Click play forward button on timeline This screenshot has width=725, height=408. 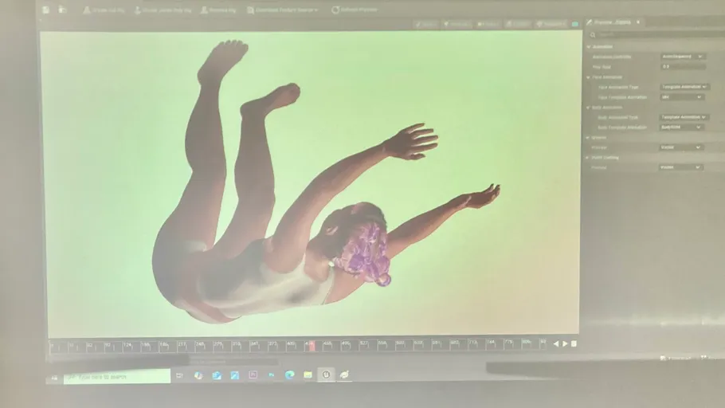(565, 343)
